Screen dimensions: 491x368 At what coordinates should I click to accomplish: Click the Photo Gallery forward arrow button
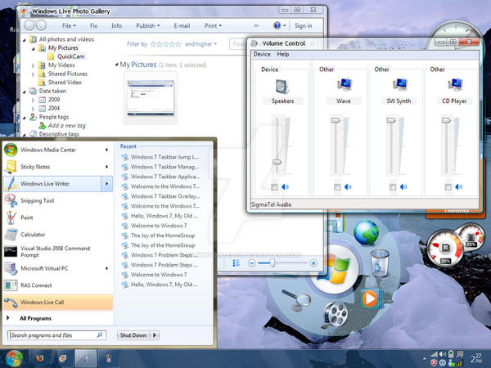(x=41, y=25)
